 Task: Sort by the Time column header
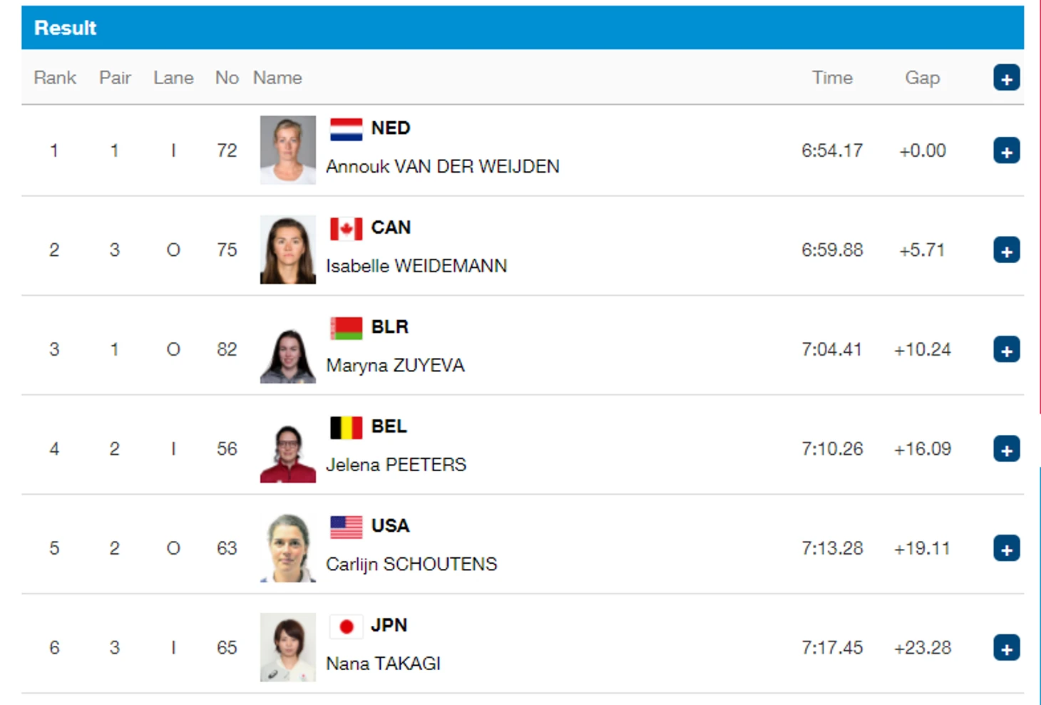[x=832, y=78]
